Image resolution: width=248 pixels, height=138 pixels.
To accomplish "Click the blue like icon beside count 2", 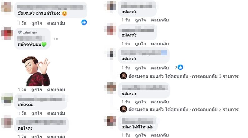I will coord(181,68).
